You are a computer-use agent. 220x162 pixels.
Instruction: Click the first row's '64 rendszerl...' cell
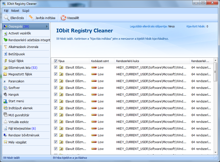(x=201, y=67)
